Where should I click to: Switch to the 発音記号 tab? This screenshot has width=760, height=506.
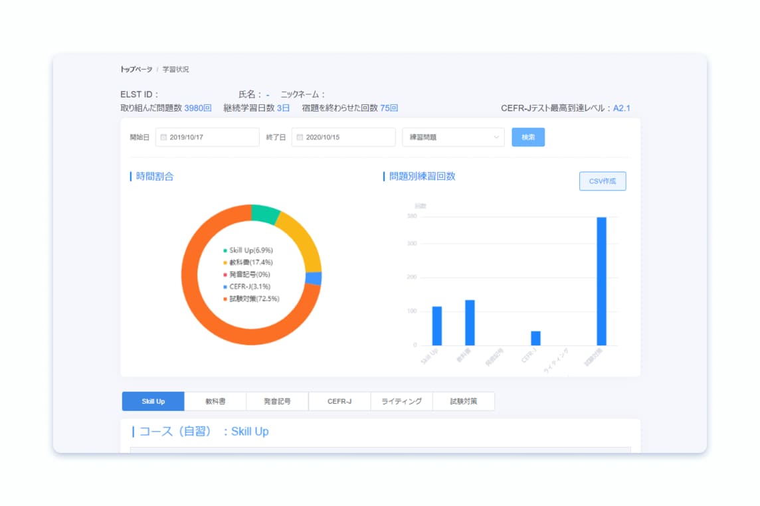pyautogui.click(x=277, y=401)
